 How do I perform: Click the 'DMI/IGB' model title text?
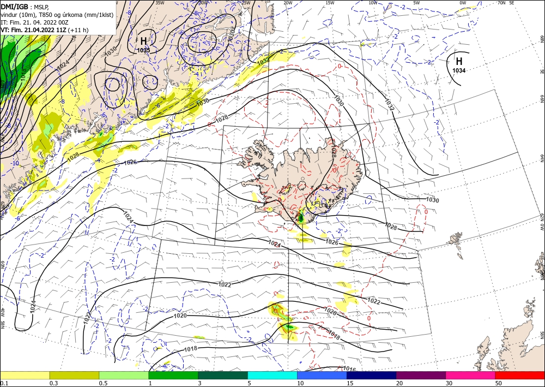point(15,6)
